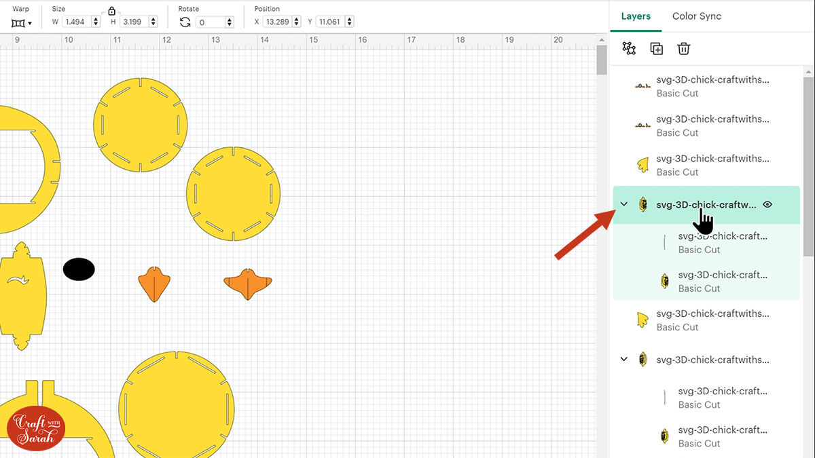Select the thin line sublayer in non-highlighted group

706,398
